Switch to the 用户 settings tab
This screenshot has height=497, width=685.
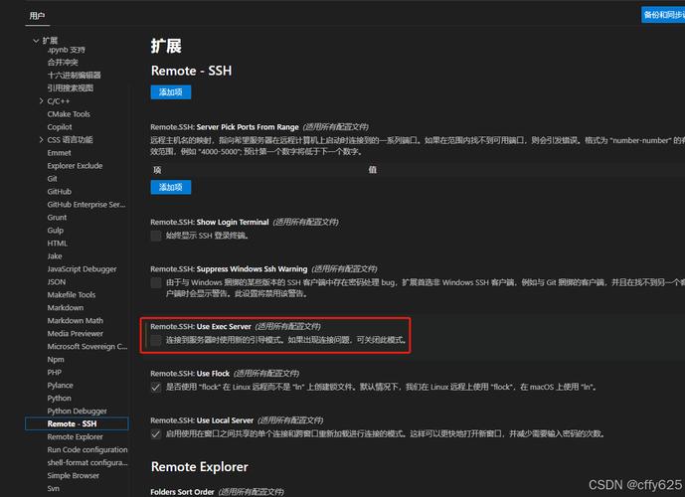pos(37,16)
